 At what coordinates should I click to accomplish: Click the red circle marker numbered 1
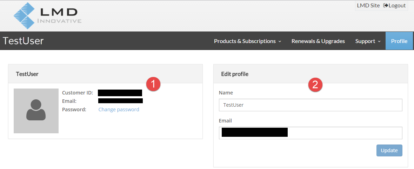pyautogui.click(x=153, y=84)
